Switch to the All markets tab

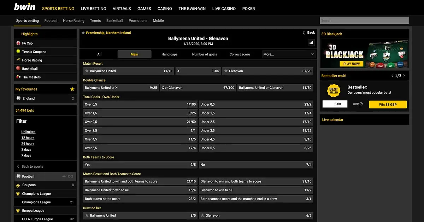click(x=99, y=54)
